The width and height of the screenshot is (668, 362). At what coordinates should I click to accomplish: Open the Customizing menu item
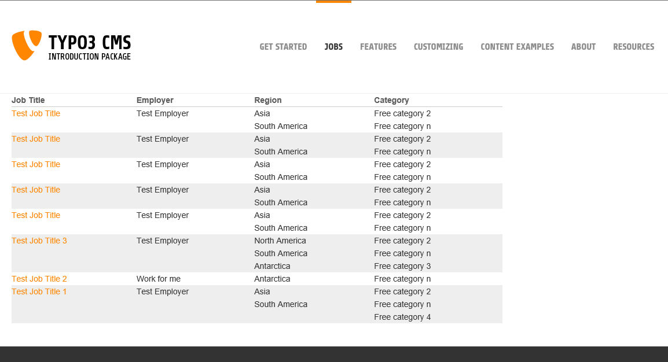(x=438, y=47)
